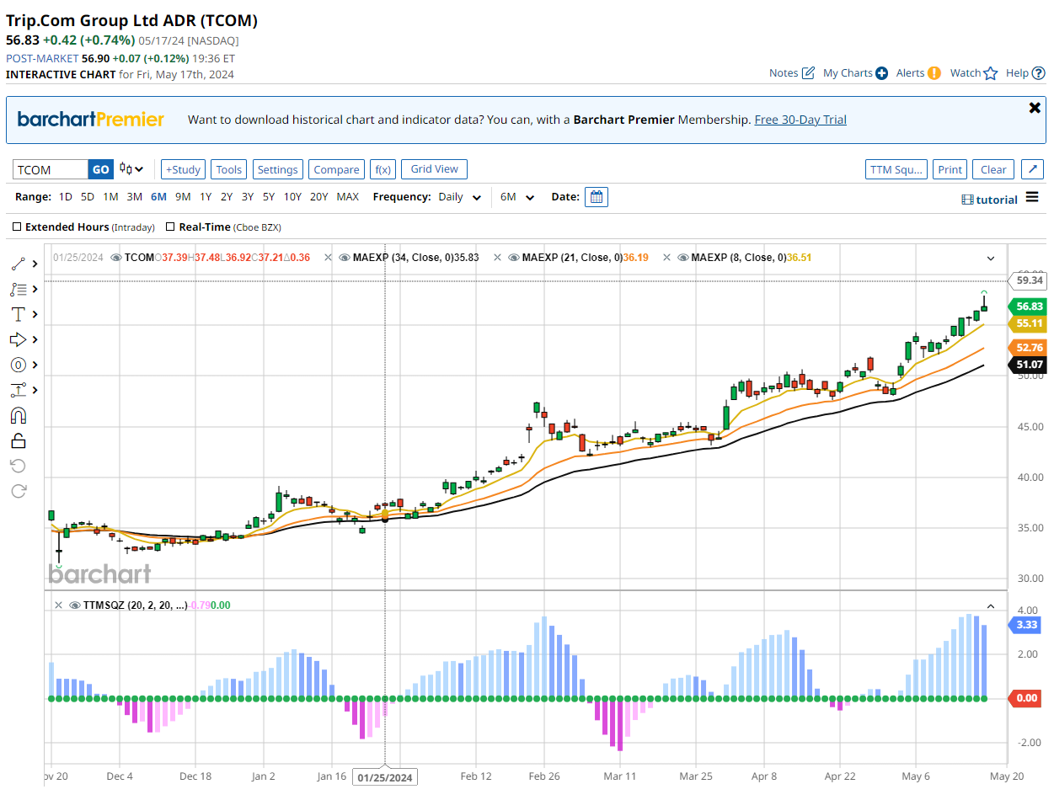Toggle visibility of MAEXP 21 line
The height and width of the screenshot is (800, 1054).
tap(514, 258)
